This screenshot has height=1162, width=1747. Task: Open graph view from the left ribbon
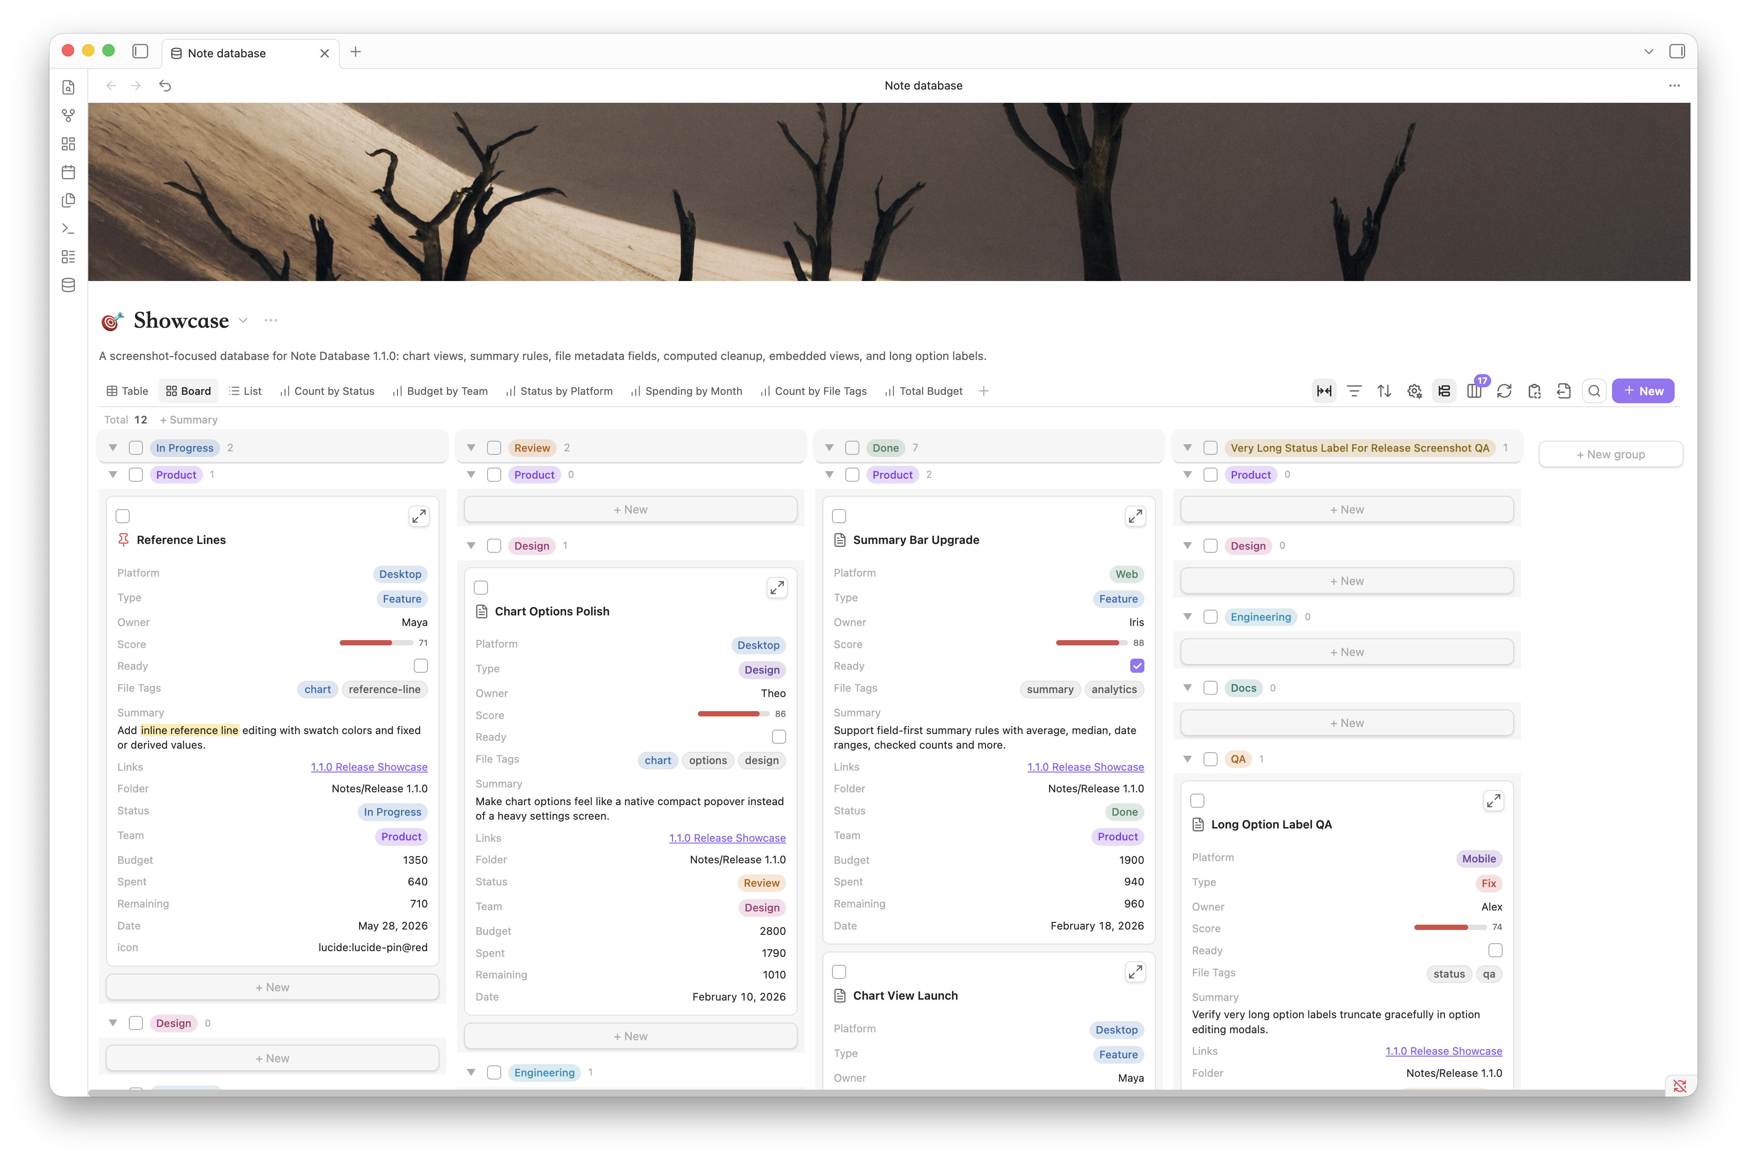click(68, 116)
